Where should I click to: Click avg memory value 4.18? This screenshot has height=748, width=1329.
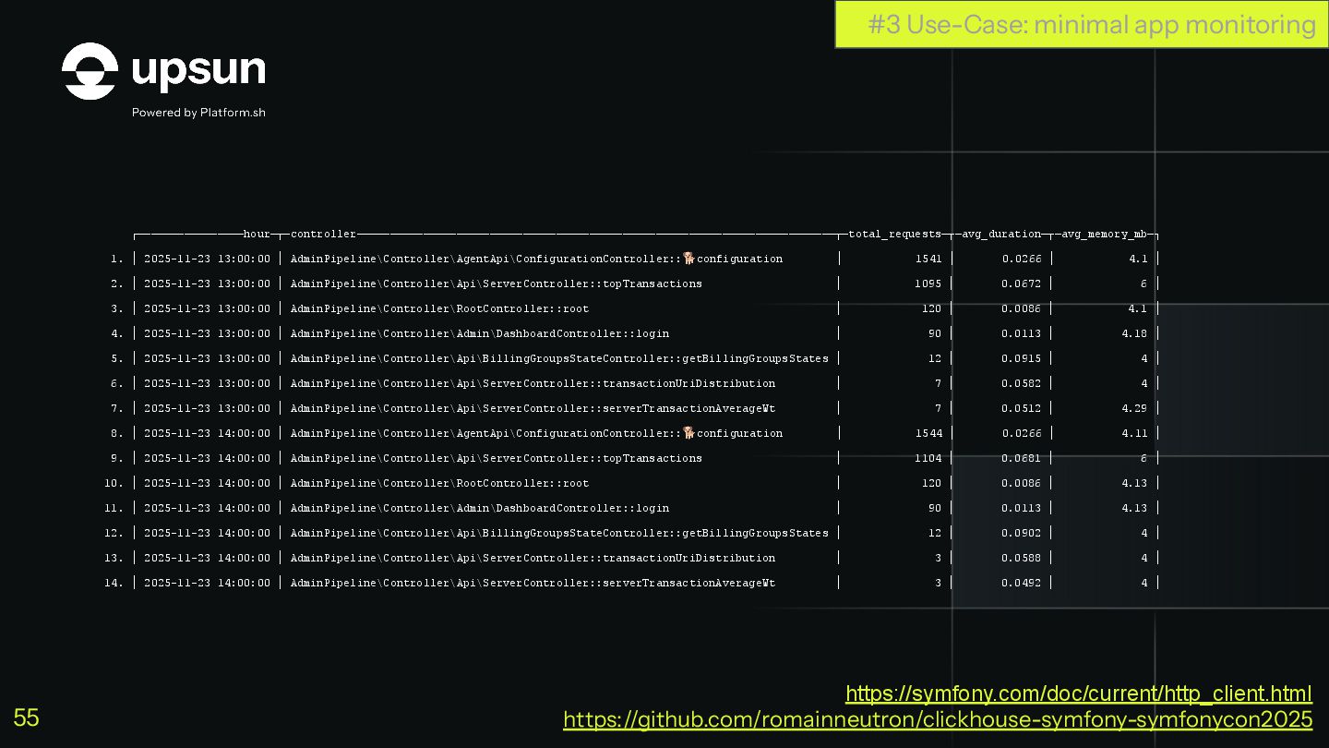pyautogui.click(x=1135, y=333)
